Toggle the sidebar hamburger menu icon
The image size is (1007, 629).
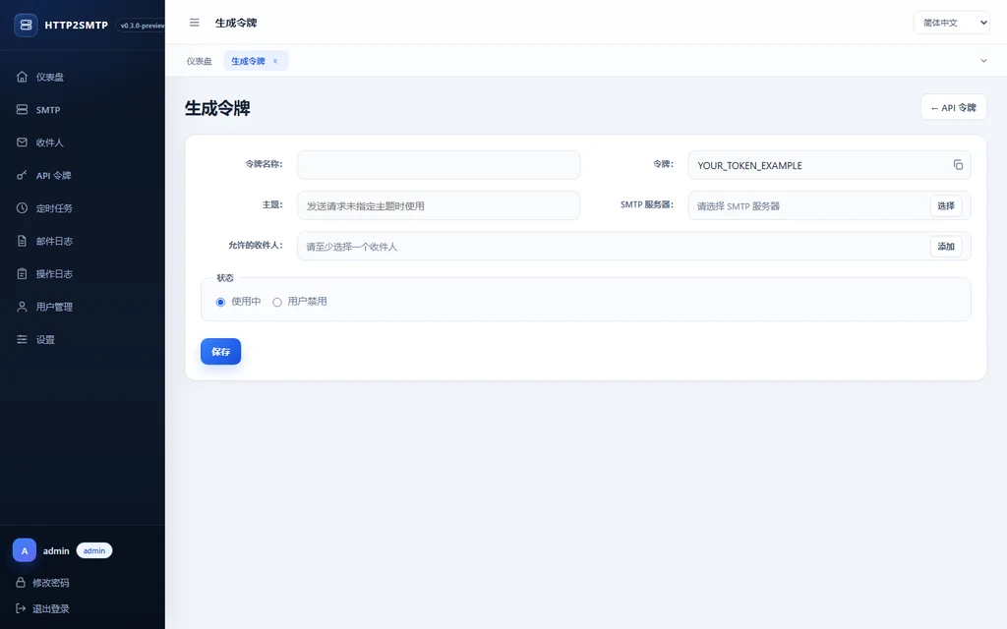point(194,23)
